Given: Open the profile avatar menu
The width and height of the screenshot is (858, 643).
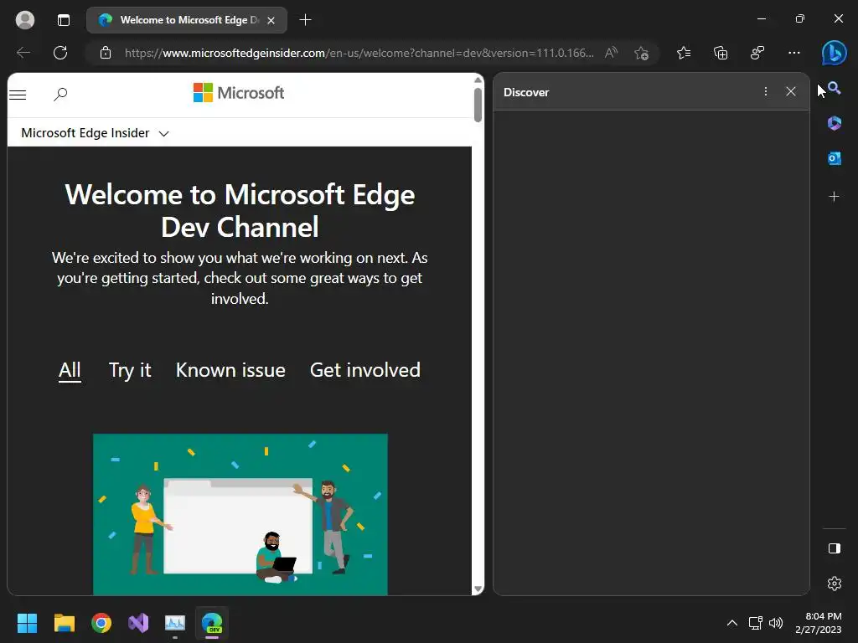Looking at the screenshot, I should pyautogui.click(x=24, y=20).
